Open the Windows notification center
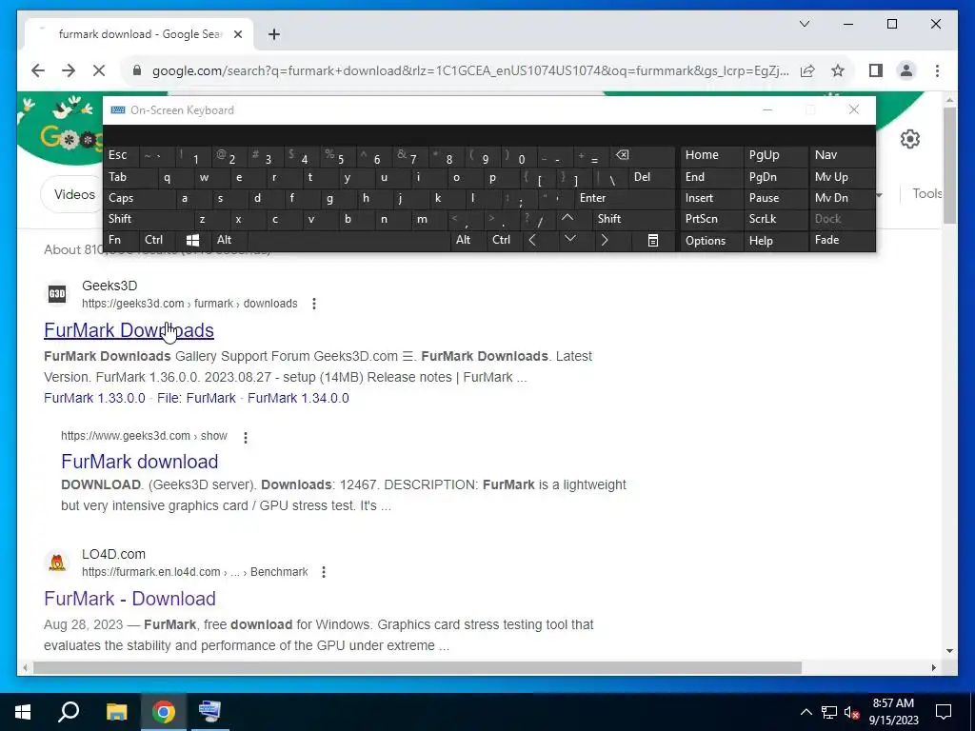This screenshot has width=975, height=731. pyautogui.click(x=944, y=712)
